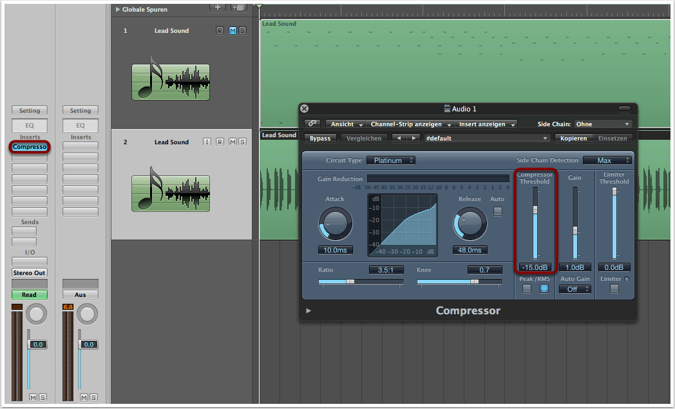Enable the Limiter checkbox
This screenshot has height=409, width=675.
click(614, 289)
